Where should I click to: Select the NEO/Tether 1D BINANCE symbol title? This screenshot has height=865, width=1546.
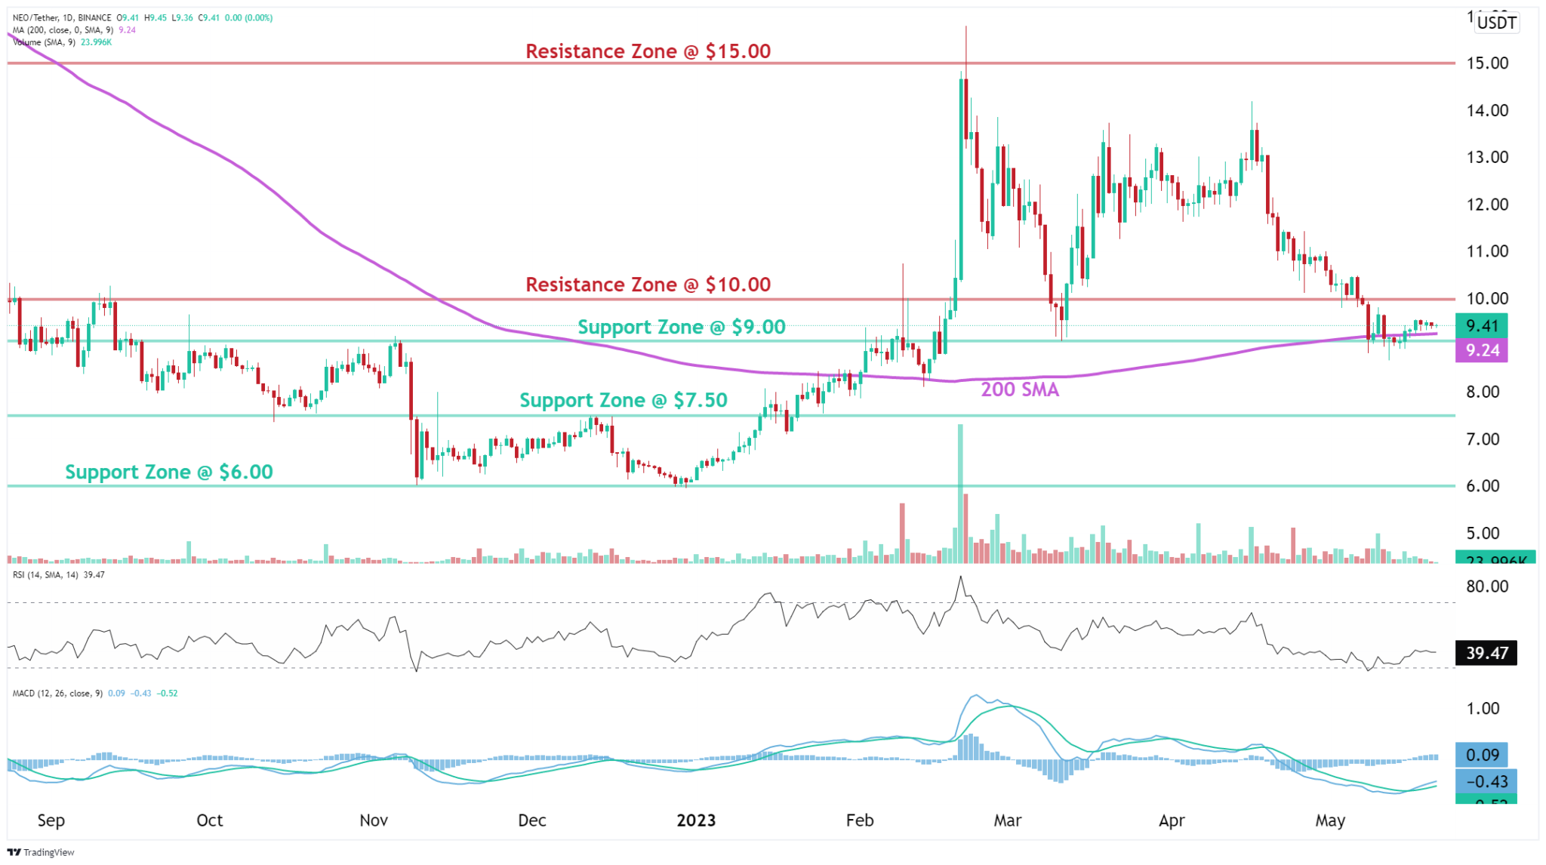pyautogui.click(x=62, y=17)
